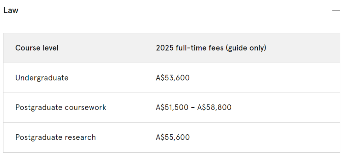Collapse the Law section with minus icon

coord(336,10)
